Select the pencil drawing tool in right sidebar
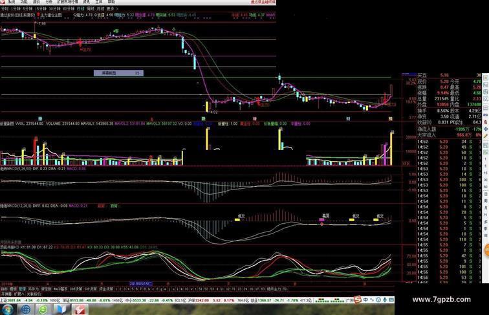This screenshot has width=489, height=315. click(x=486, y=136)
